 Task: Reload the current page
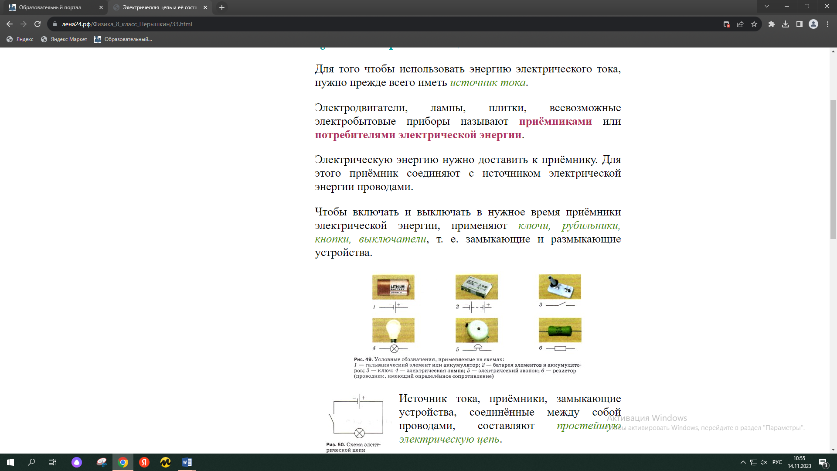(x=37, y=24)
